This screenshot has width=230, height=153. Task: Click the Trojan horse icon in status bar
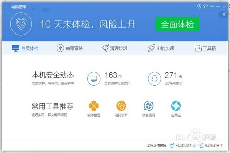tap(202, 145)
